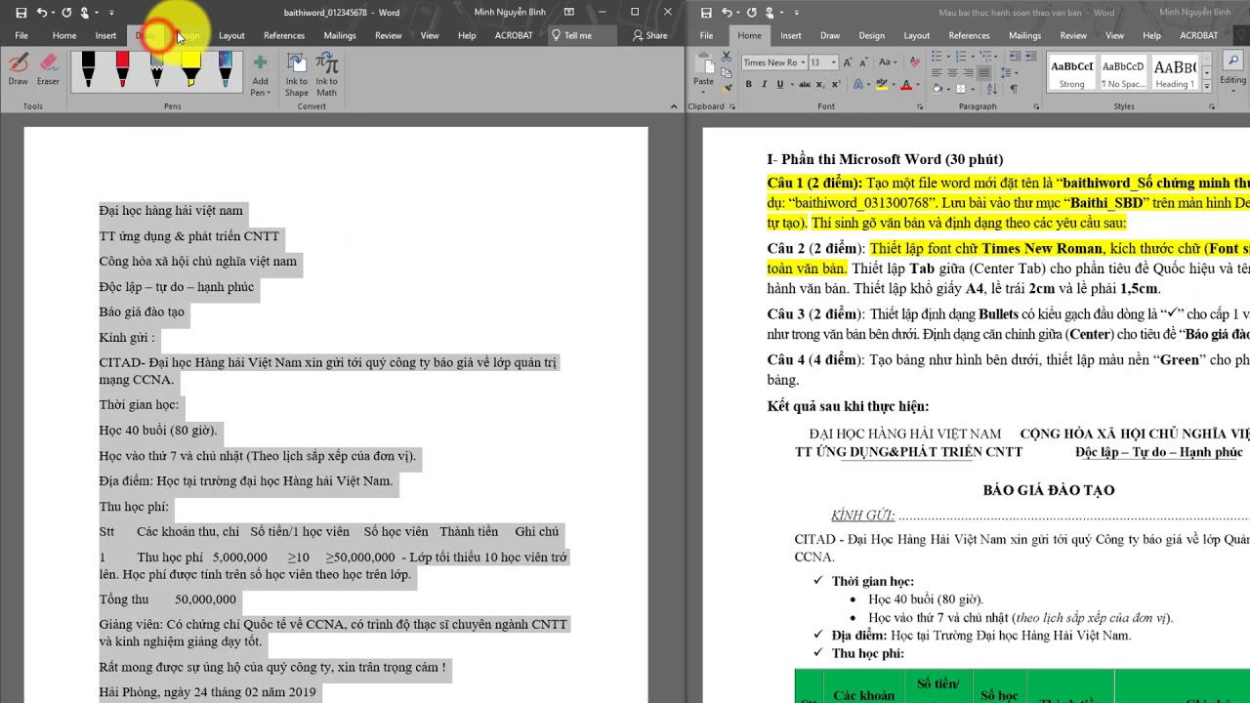Open Mailings tab in baithiword window
Screen dimensions: 1250x703
pos(340,35)
